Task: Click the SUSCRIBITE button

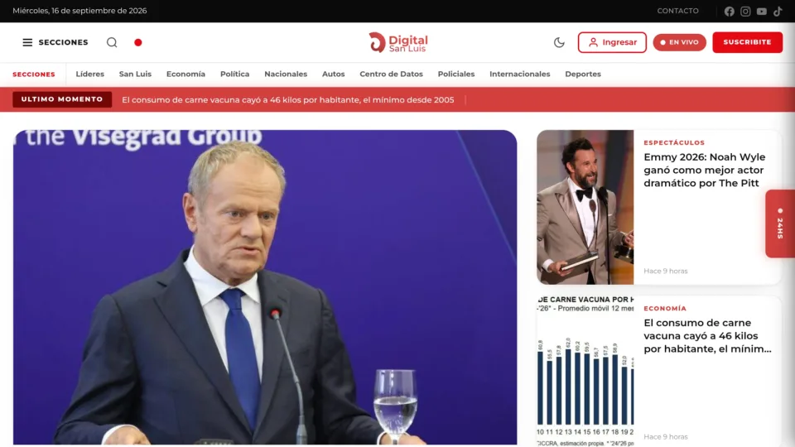Action: [747, 42]
